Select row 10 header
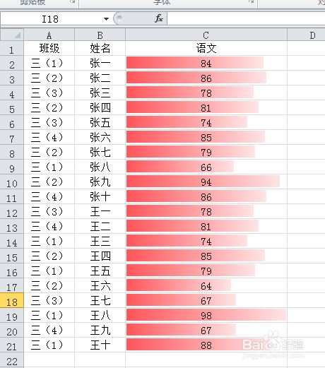This screenshot has height=368, width=325. [x=12, y=182]
